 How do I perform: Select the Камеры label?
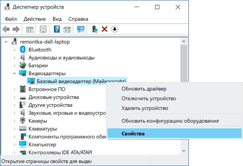(x=38, y=121)
